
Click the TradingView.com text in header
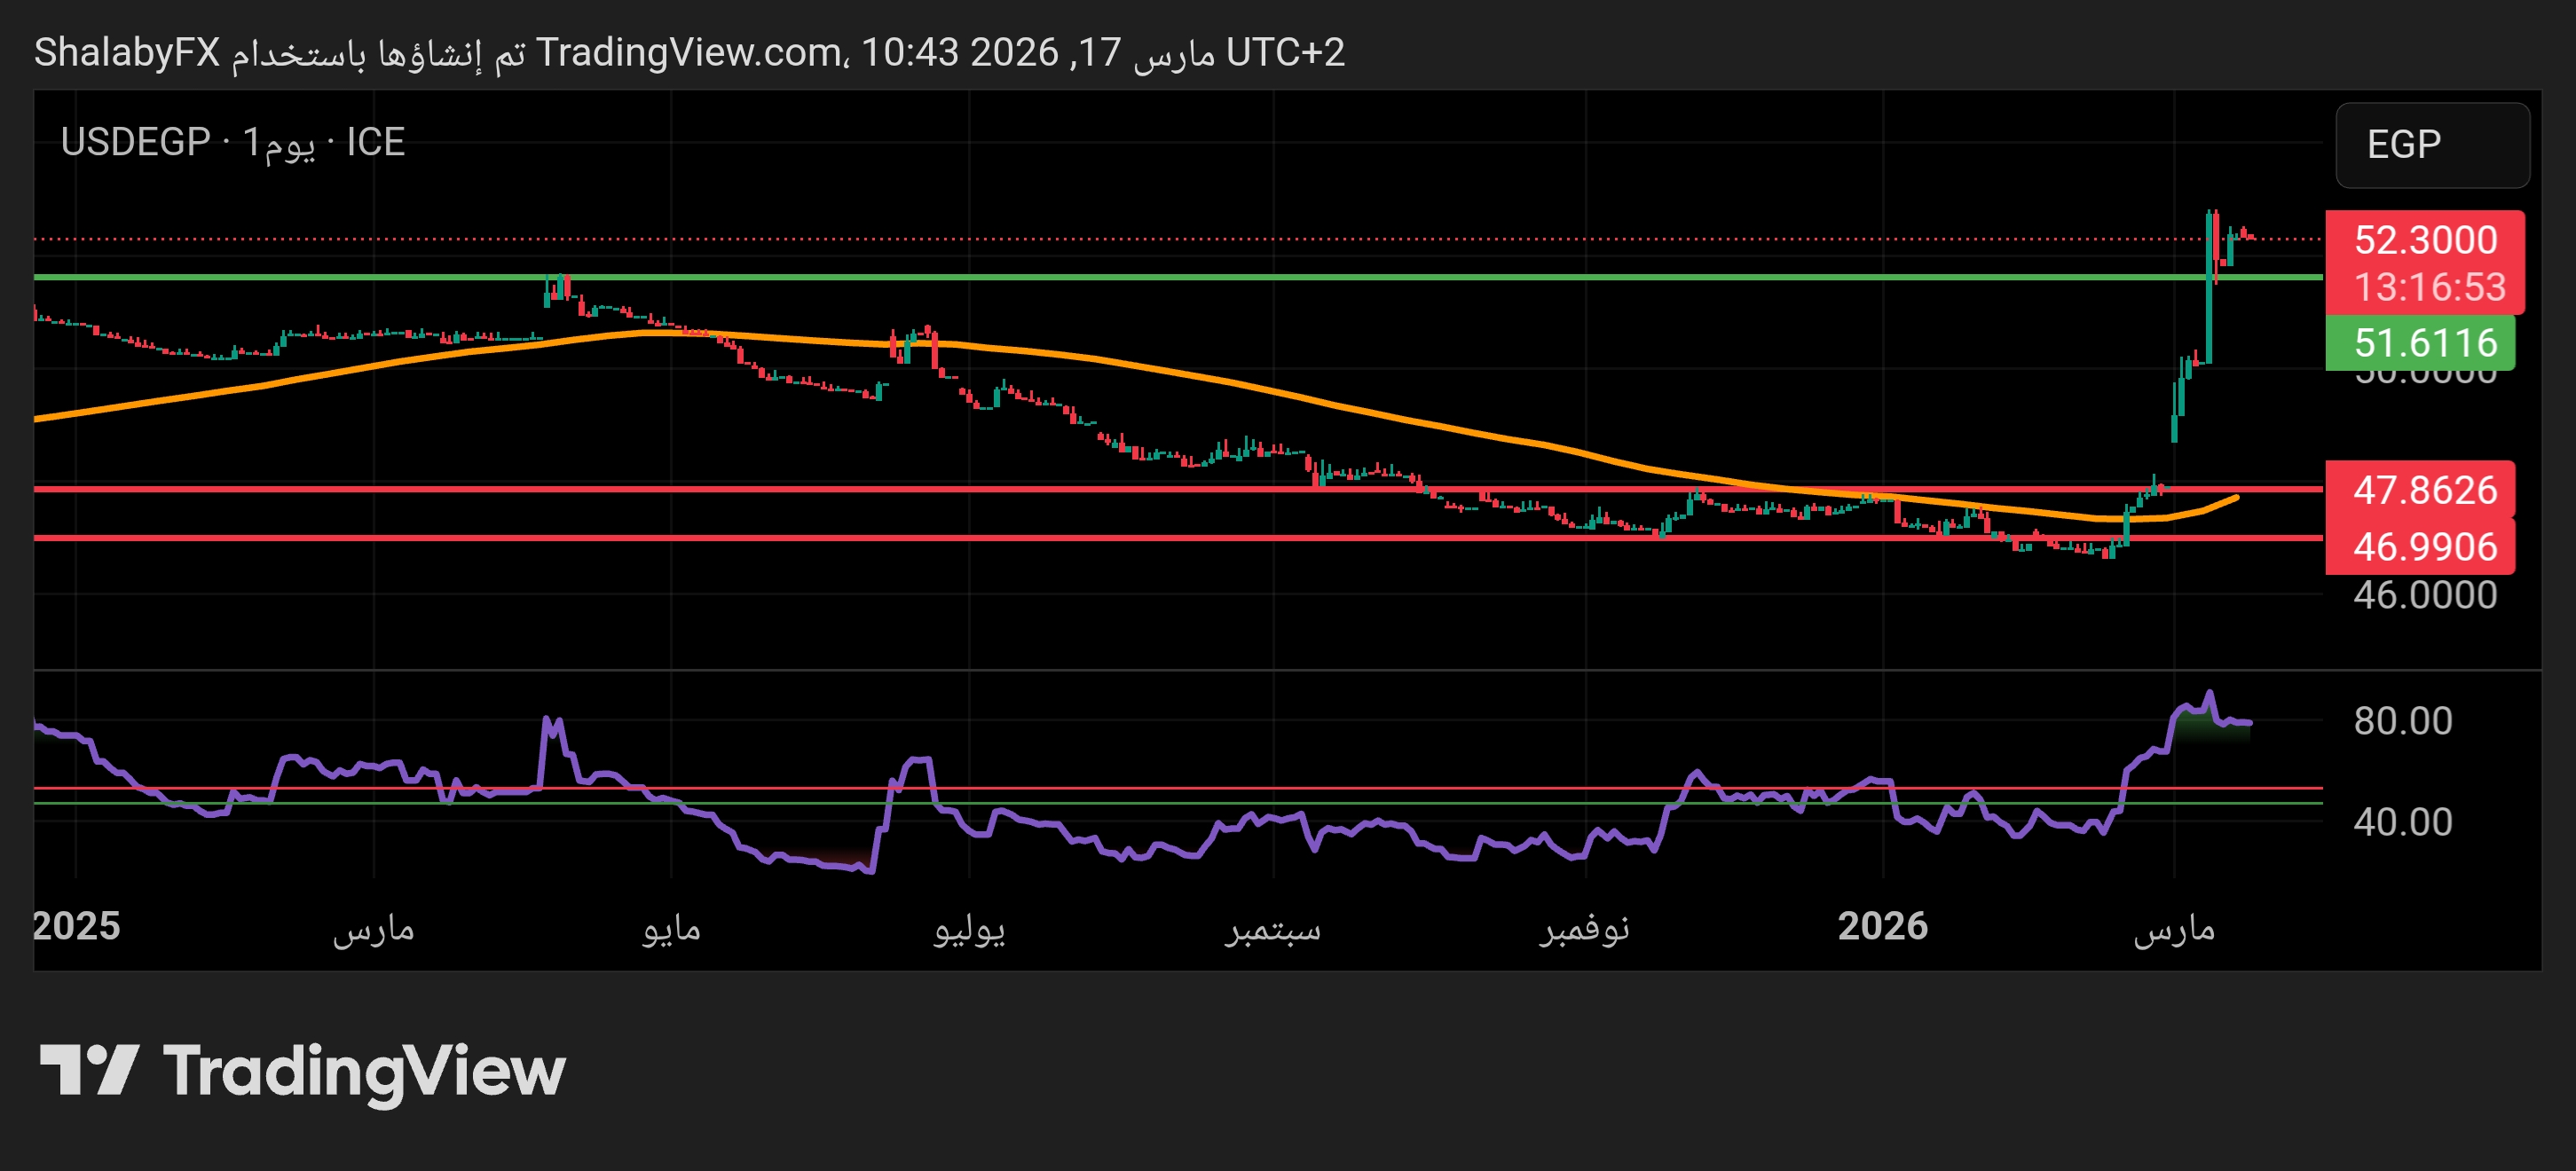click(689, 52)
